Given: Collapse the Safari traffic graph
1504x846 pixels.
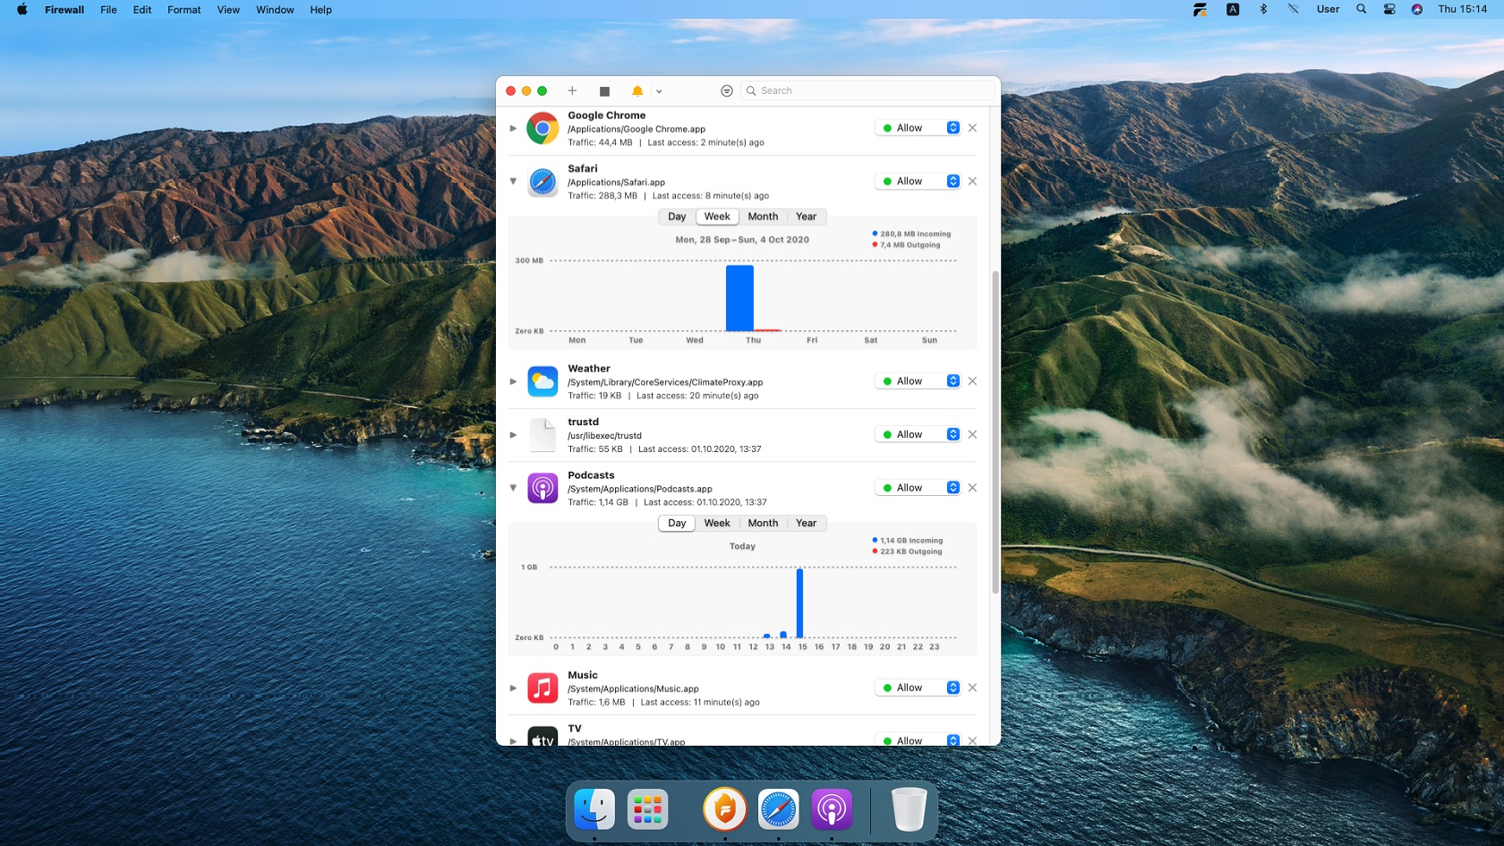Looking at the screenshot, I should (513, 181).
